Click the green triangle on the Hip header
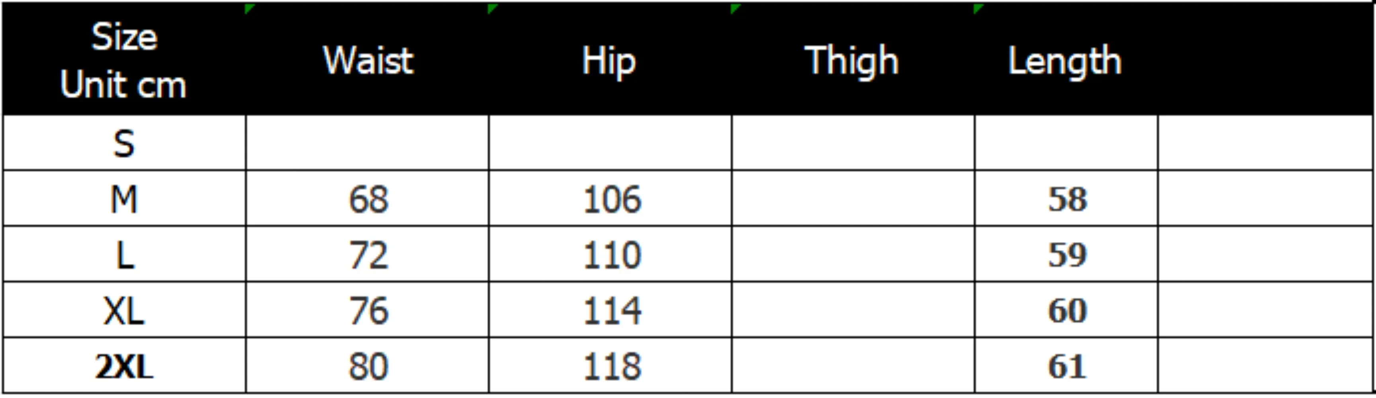Screen dimensions: 1376x398 click(x=492, y=8)
